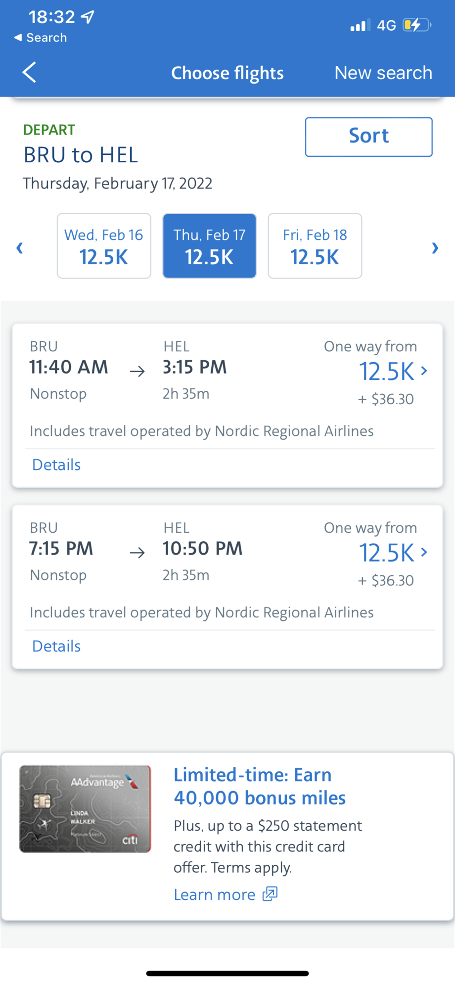Select the Fri, Feb 18 date tab

point(315,246)
